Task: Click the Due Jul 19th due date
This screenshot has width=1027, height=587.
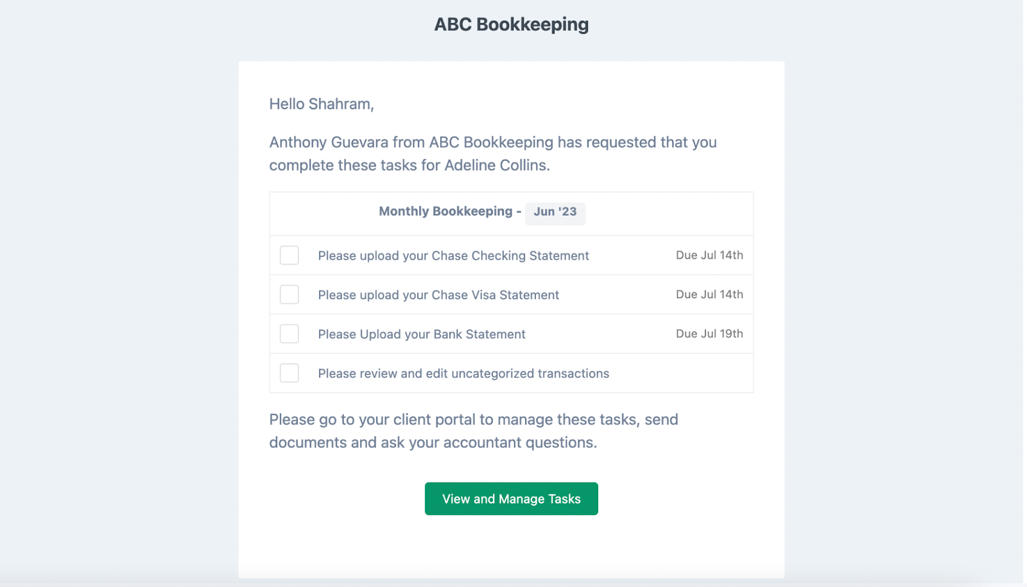Action: (709, 334)
